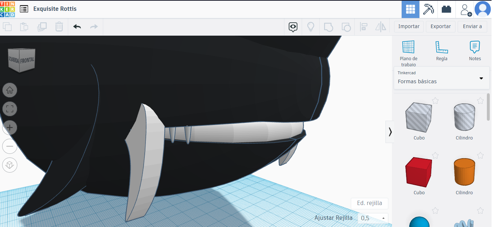The image size is (493, 227).
Task: Click the Ed. rejilla button
Action: (370, 203)
